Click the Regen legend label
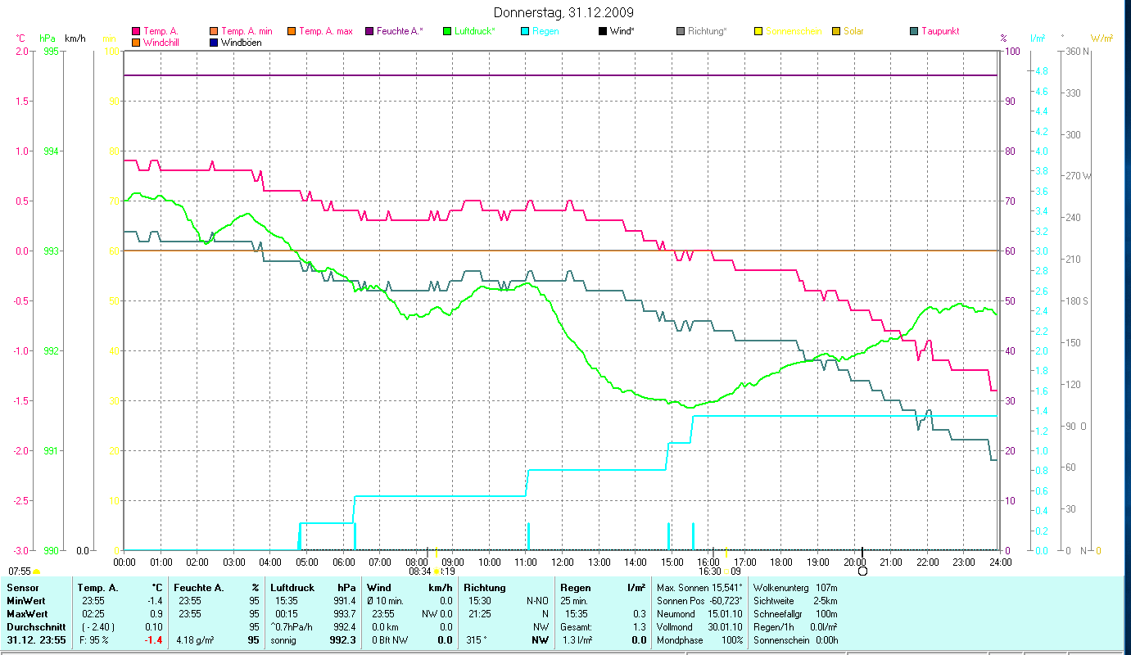 pos(545,32)
